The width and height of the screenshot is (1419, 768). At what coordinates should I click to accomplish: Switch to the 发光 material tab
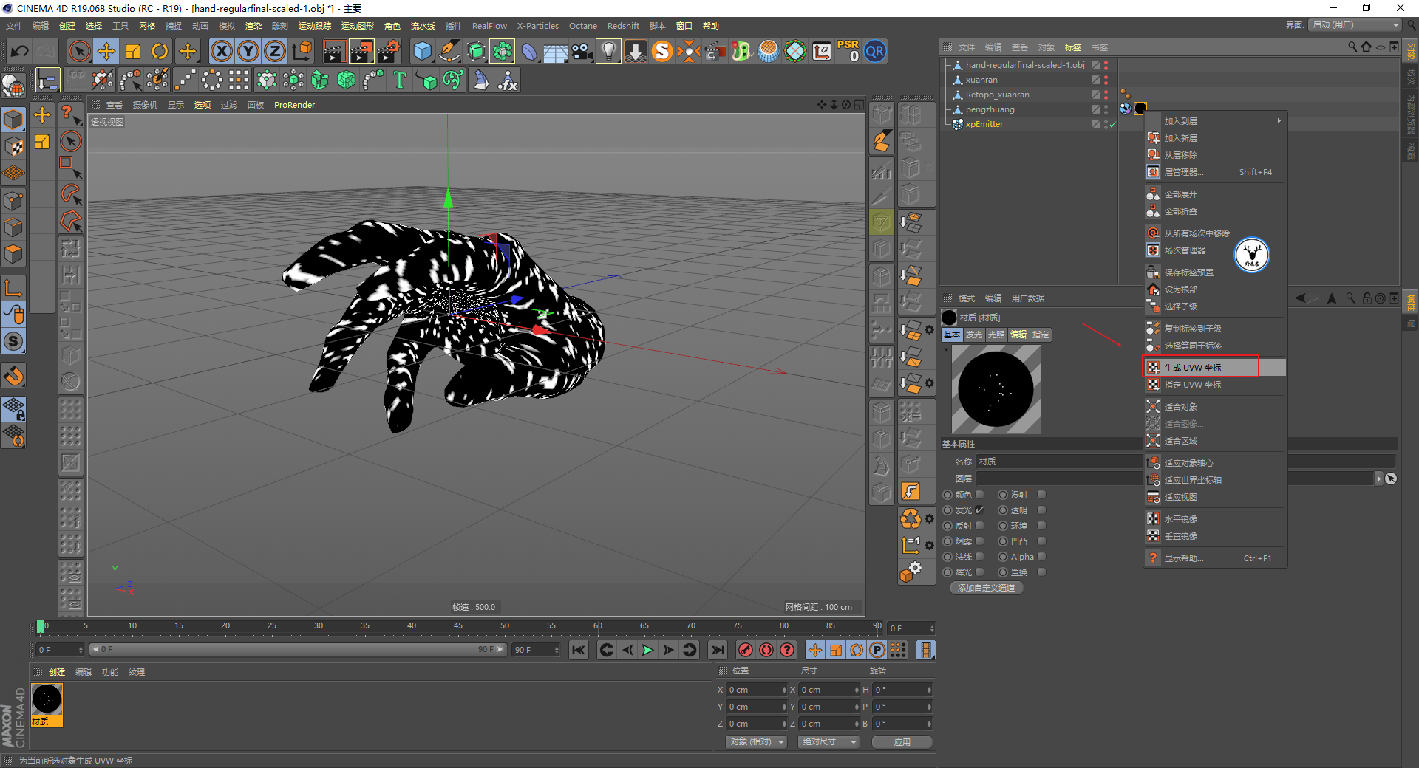pyautogui.click(x=973, y=335)
